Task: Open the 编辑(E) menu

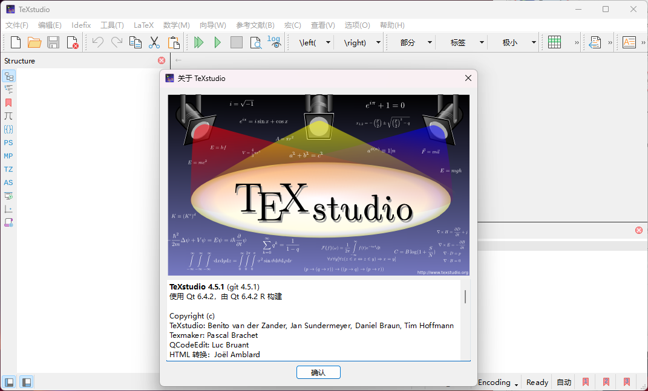Action: pos(50,25)
